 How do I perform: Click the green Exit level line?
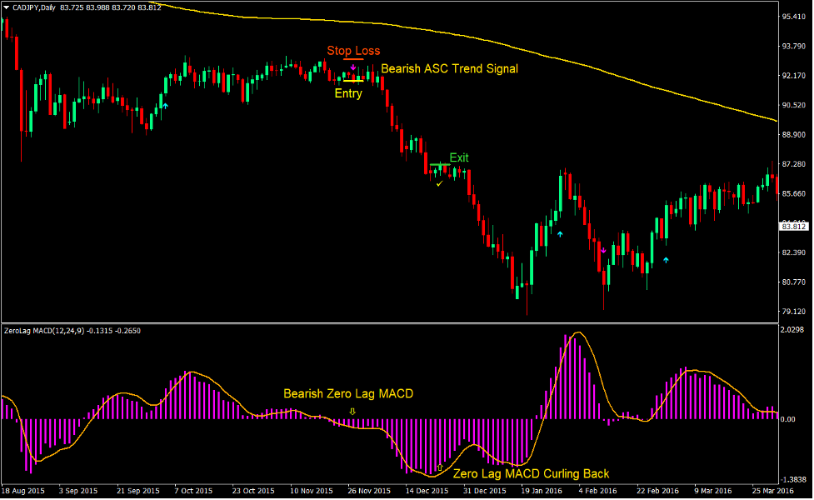pos(440,165)
